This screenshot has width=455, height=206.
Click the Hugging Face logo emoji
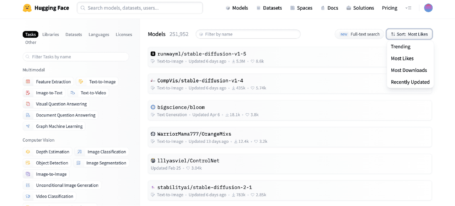27,8
